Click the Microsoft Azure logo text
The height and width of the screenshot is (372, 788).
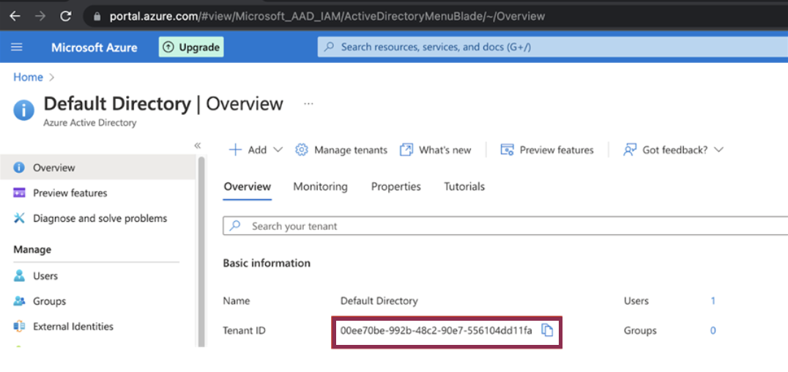point(94,48)
